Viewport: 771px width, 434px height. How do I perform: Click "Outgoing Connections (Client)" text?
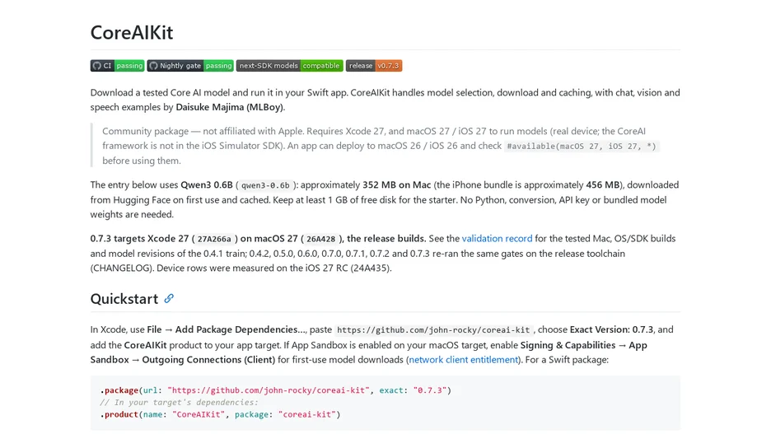208,360
